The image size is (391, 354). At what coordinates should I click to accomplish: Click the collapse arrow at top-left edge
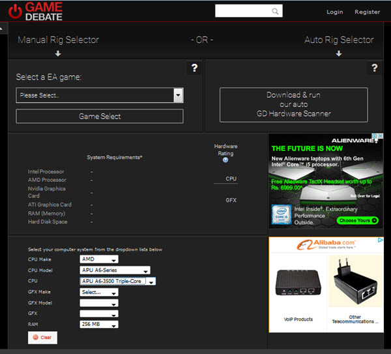point(1,29)
